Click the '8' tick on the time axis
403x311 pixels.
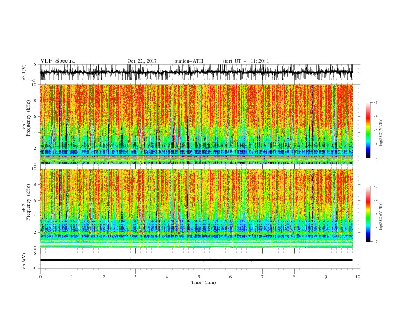point(294,277)
